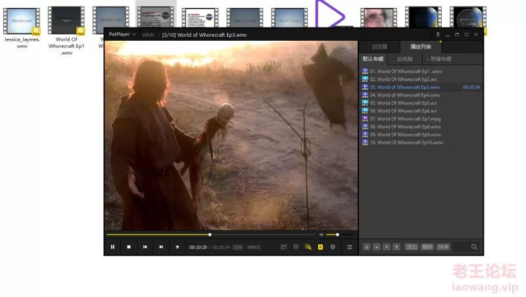Pause the playing video
The height and width of the screenshot is (297, 526).
coord(112,247)
